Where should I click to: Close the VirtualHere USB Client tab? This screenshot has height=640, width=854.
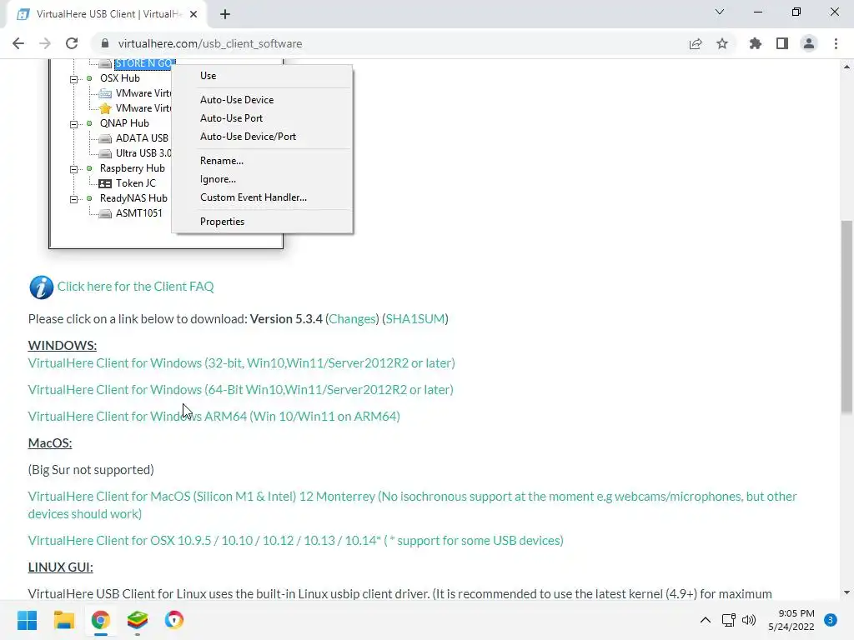point(193,14)
